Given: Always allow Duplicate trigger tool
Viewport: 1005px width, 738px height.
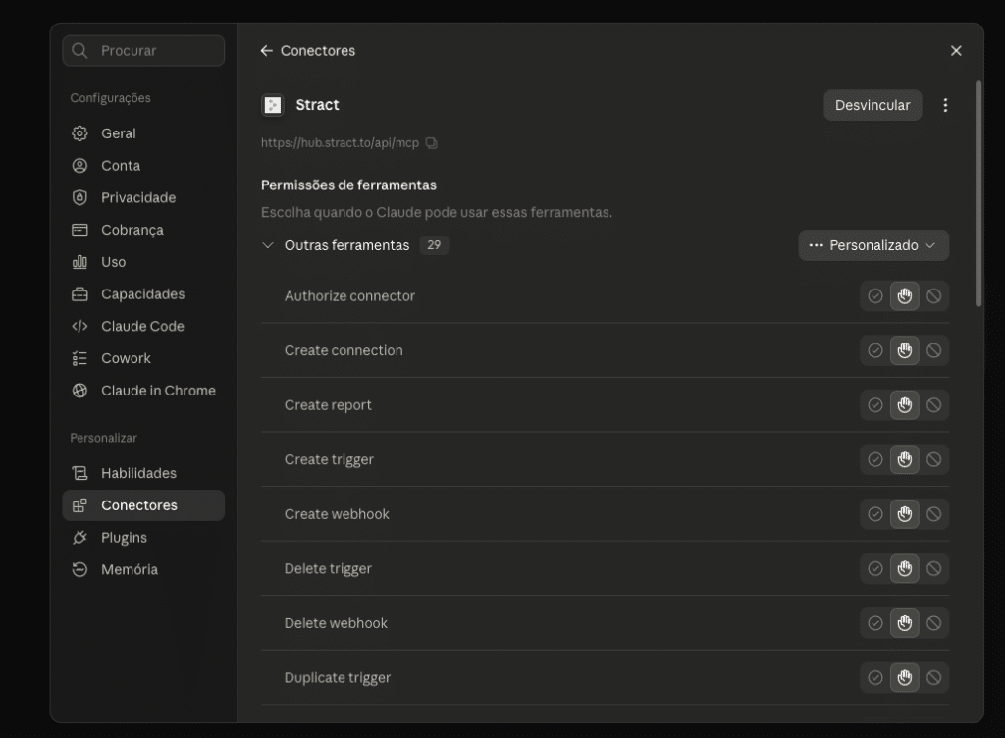Looking at the screenshot, I should [x=874, y=677].
